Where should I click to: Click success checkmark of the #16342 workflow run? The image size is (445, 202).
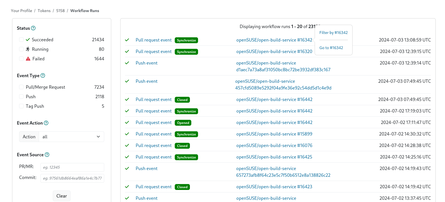[127, 40]
